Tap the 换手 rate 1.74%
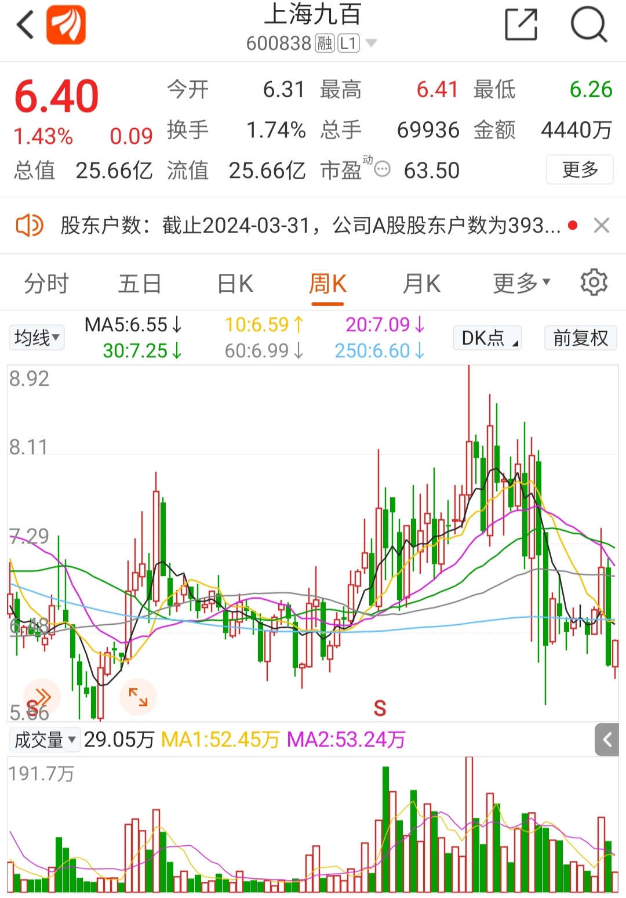Screen dimensions: 626x898 pyautogui.click(x=276, y=130)
